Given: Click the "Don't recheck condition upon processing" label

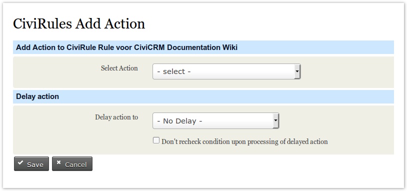Looking at the screenshot, I should tap(244, 141).
